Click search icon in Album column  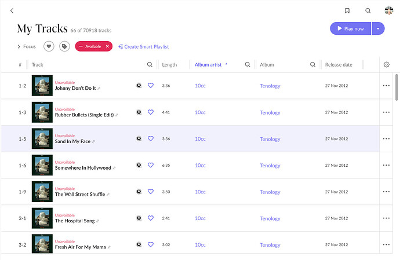click(313, 65)
